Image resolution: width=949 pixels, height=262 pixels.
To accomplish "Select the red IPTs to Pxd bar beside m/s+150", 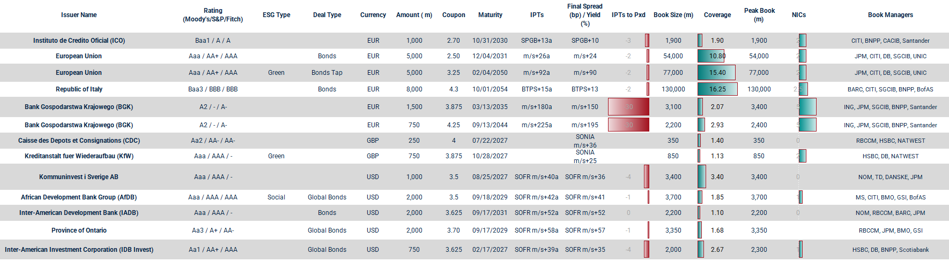I will pos(628,107).
